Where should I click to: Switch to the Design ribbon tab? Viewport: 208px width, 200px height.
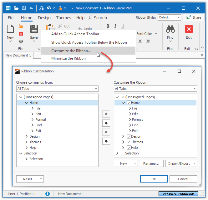(44, 18)
